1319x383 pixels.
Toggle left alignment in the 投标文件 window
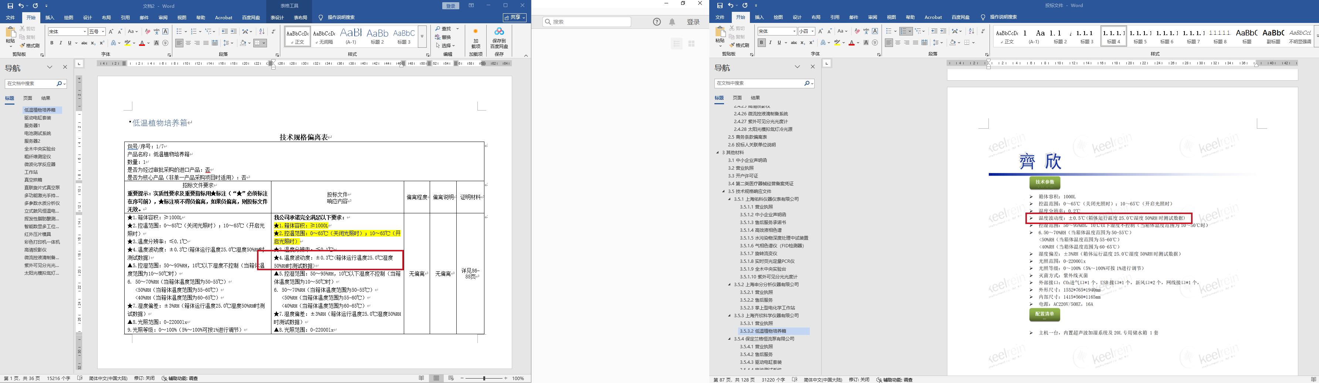pyautogui.click(x=889, y=43)
